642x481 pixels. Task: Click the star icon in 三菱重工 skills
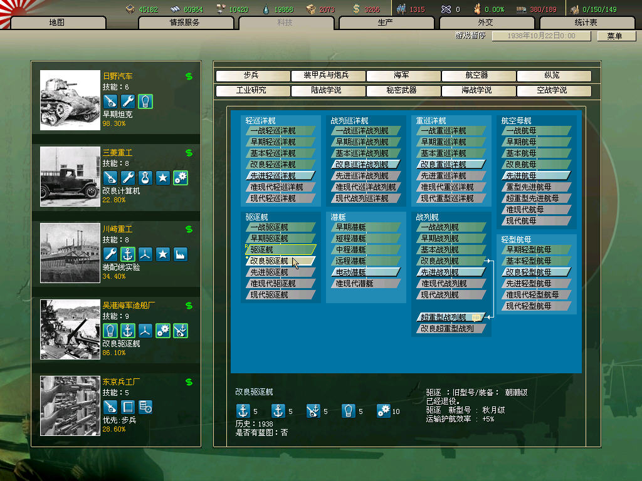pos(163,178)
